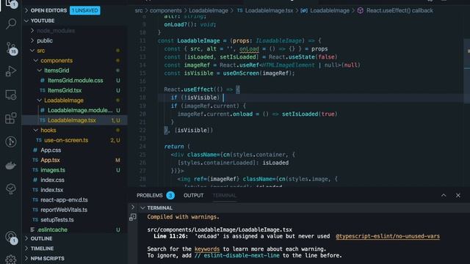Open the Accounts menu icon
This screenshot has width=470, height=264.
[x=12, y=237]
